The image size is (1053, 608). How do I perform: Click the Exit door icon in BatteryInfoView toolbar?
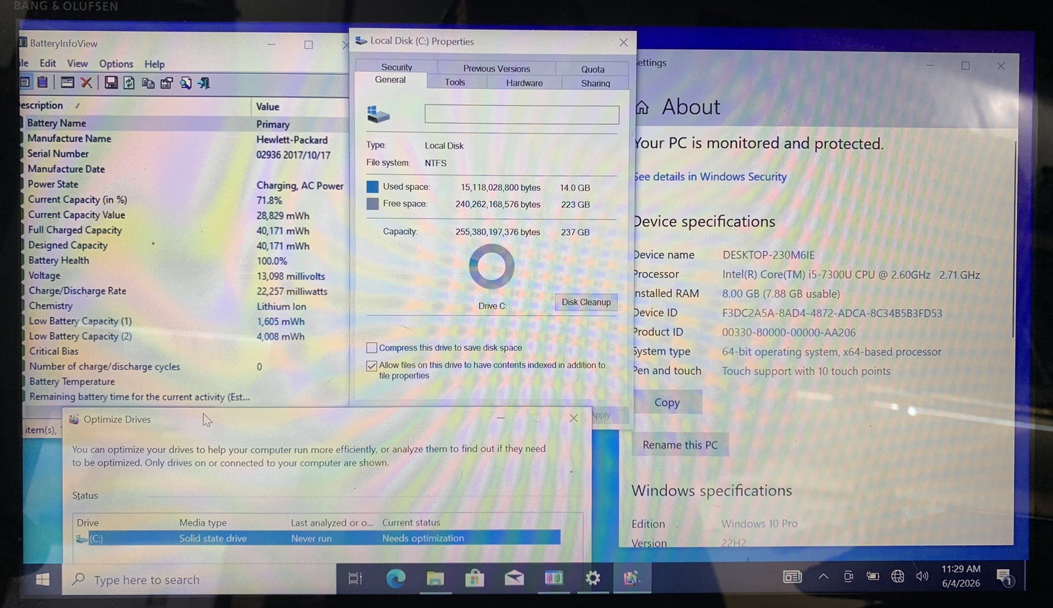204,83
